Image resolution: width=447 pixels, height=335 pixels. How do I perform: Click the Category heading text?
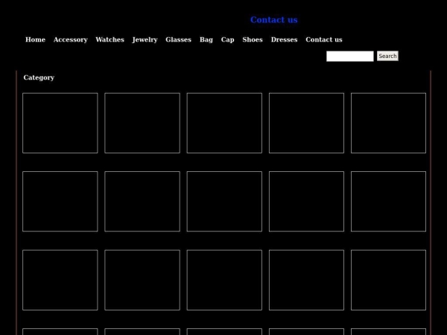coord(39,77)
